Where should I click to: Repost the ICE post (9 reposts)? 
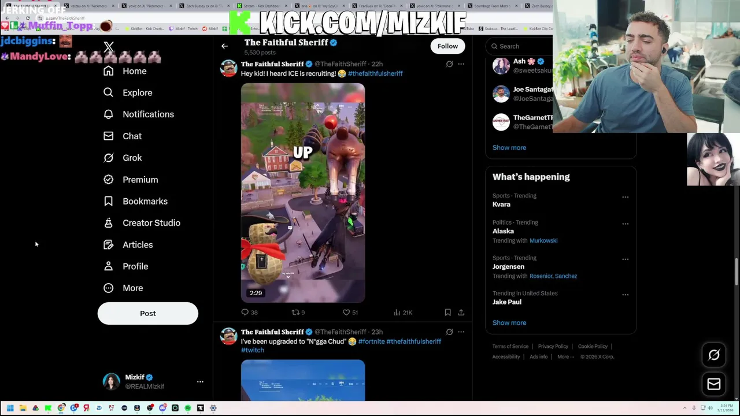coord(298,313)
